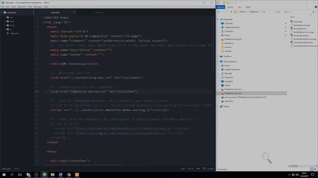Switch to the index.php editor tab
This screenshot has width=318, height=178.
(55, 12)
